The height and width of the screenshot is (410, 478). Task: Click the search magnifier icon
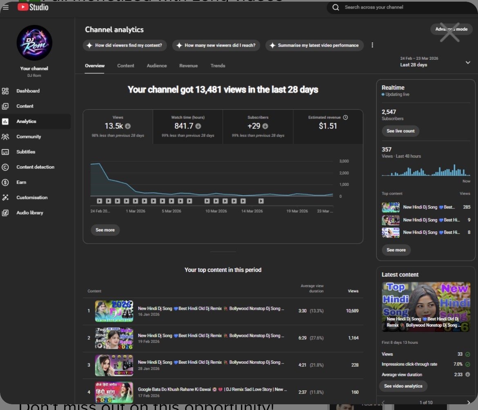coord(336,7)
